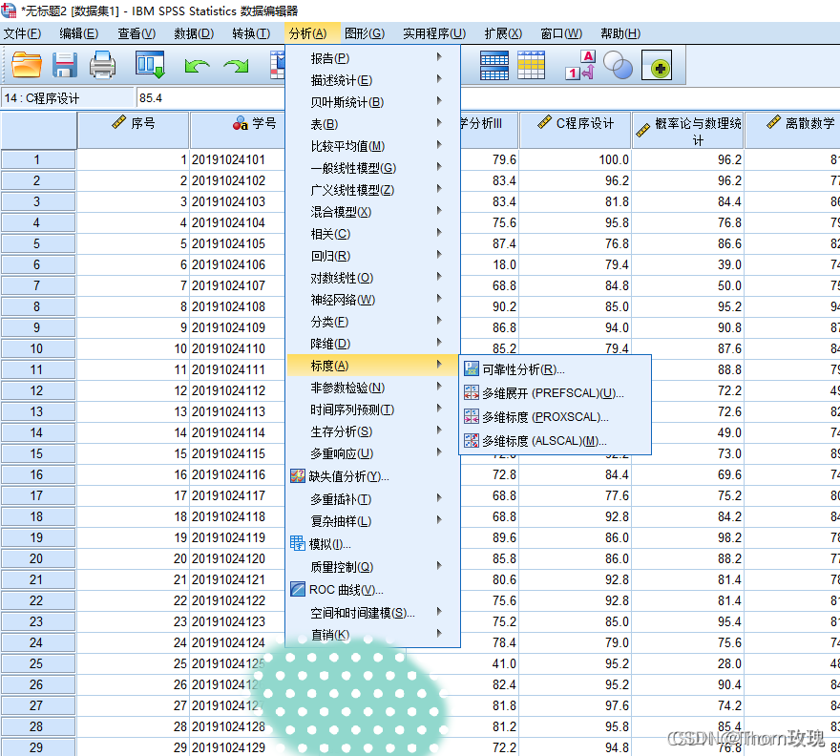
Task: Toggle value labels A-1 icon
Action: coord(580,65)
